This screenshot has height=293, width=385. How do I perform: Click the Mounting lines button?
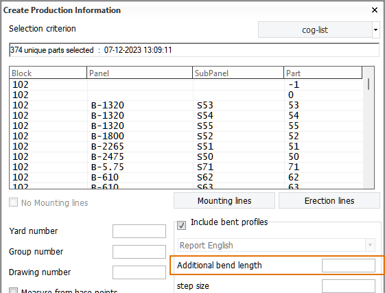coord(224,200)
